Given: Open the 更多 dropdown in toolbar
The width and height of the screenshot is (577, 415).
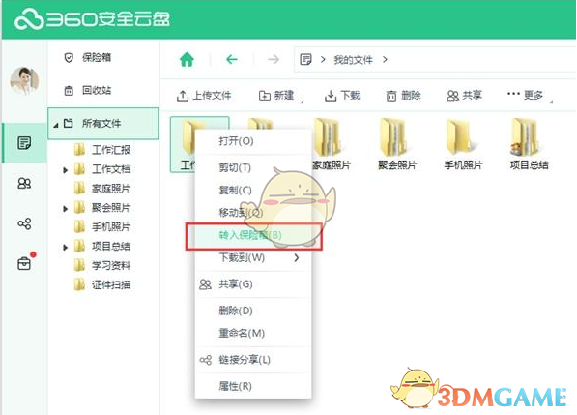Looking at the screenshot, I should pos(530,95).
